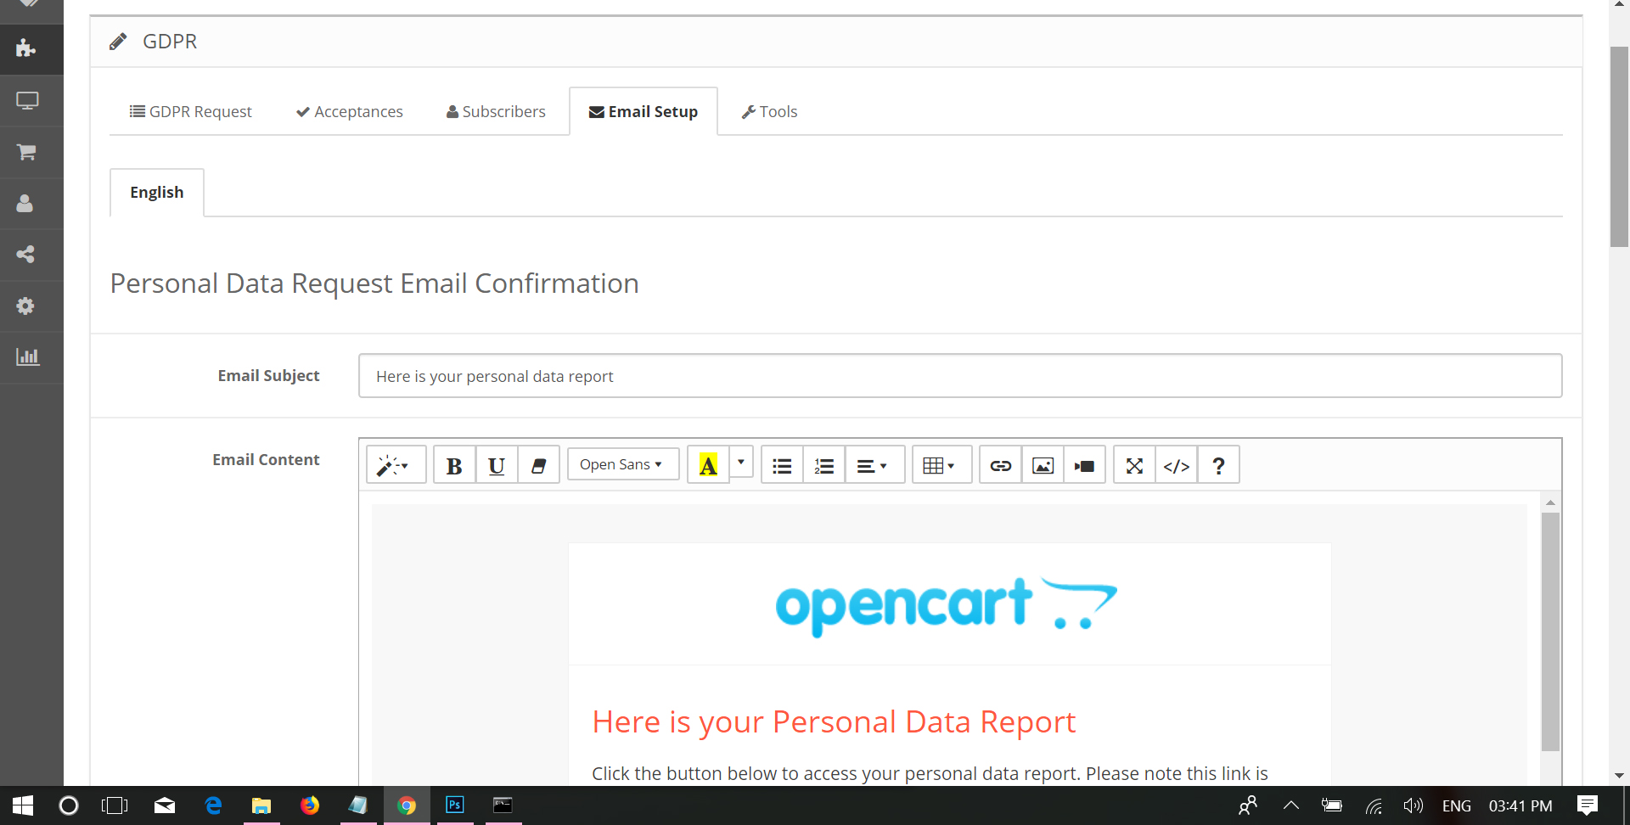The width and height of the screenshot is (1630, 825).
Task: Toggle underline formatting
Action: tap(497, 465)
